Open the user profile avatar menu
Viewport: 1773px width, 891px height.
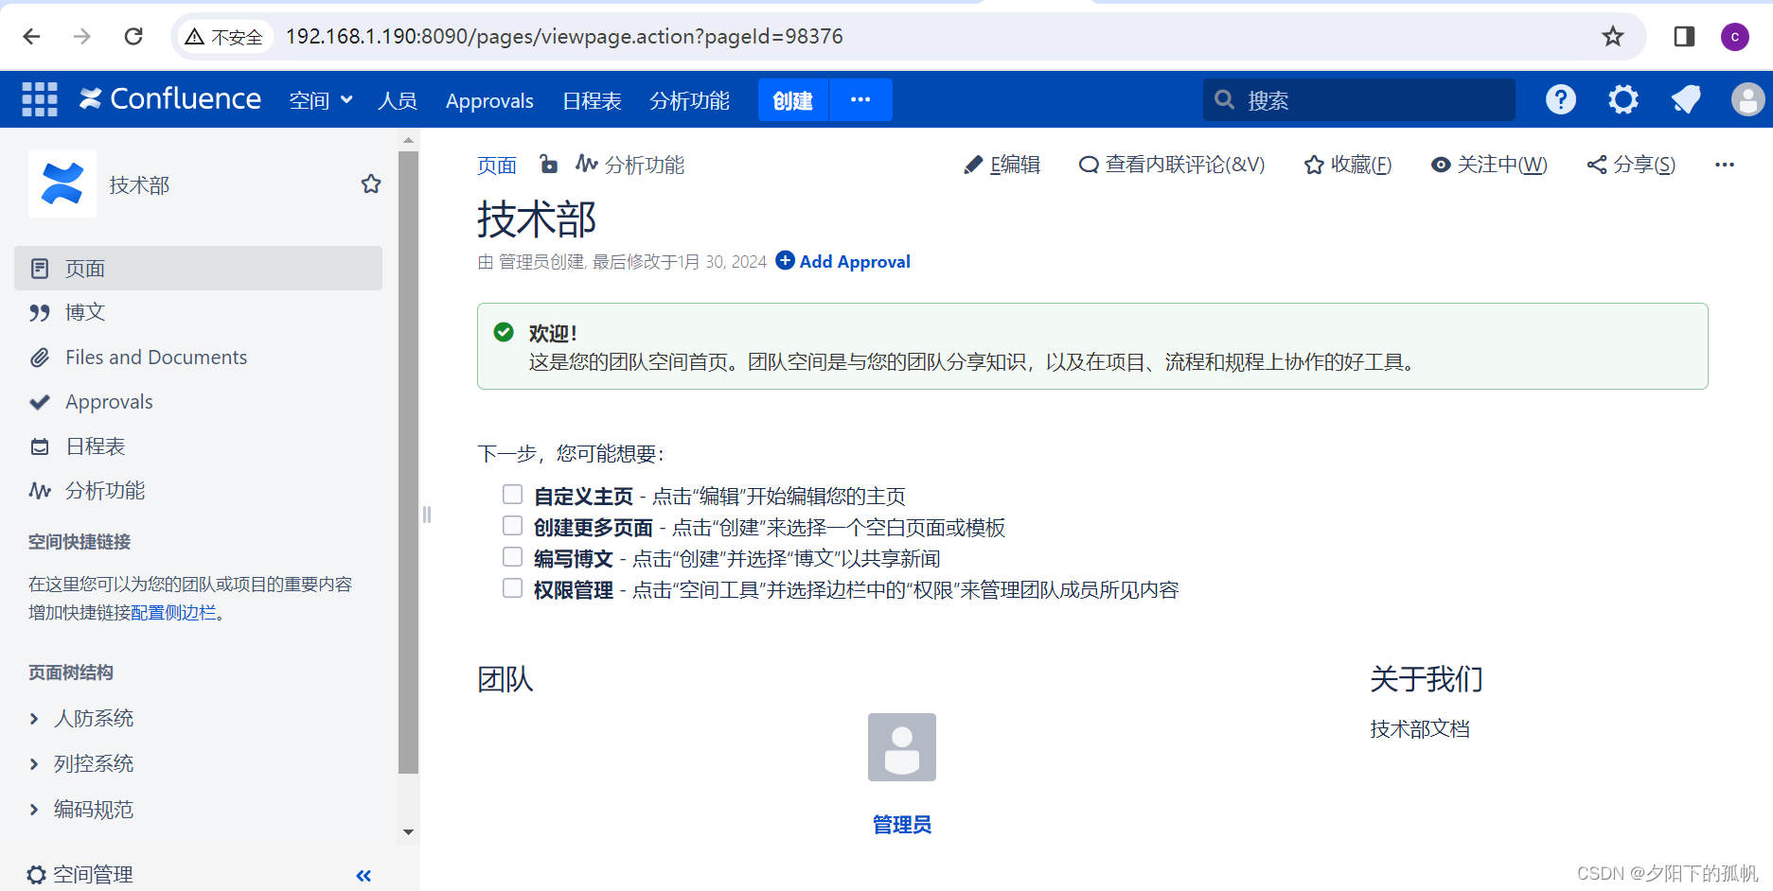(x=1747, y=99)
